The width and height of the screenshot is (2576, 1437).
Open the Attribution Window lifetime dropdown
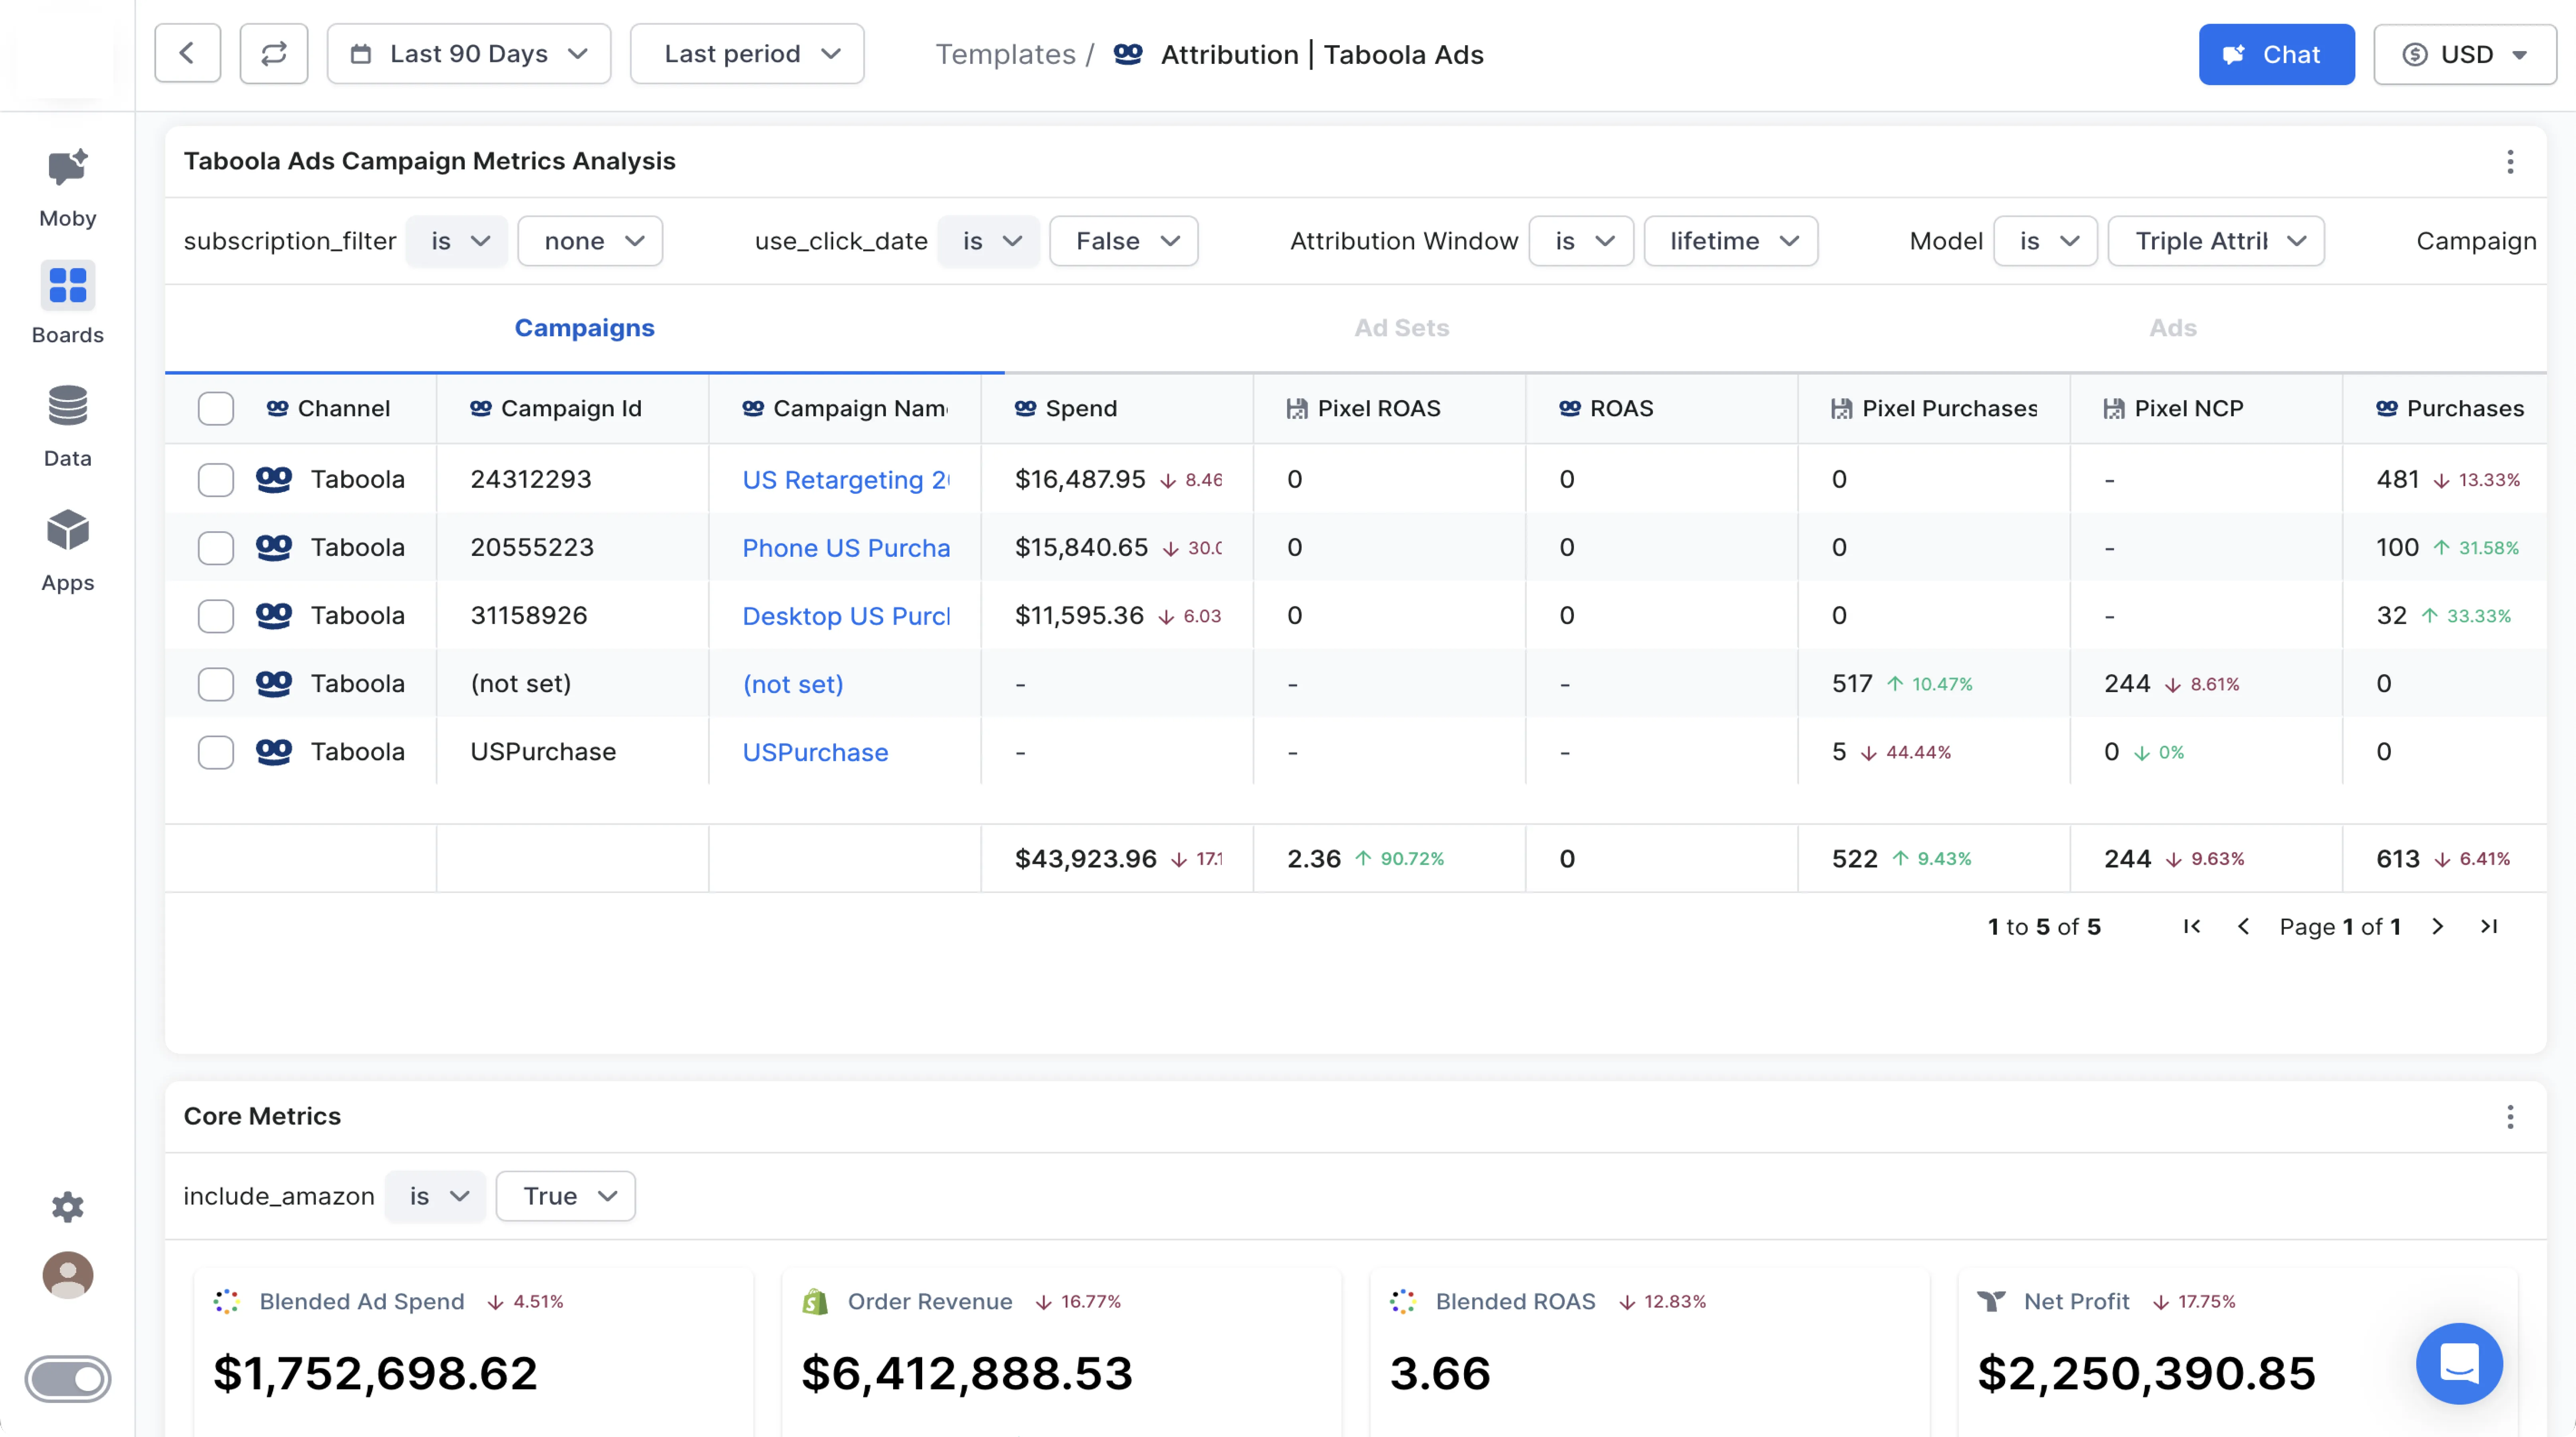pyautogui.click(x=1730, y=241)
